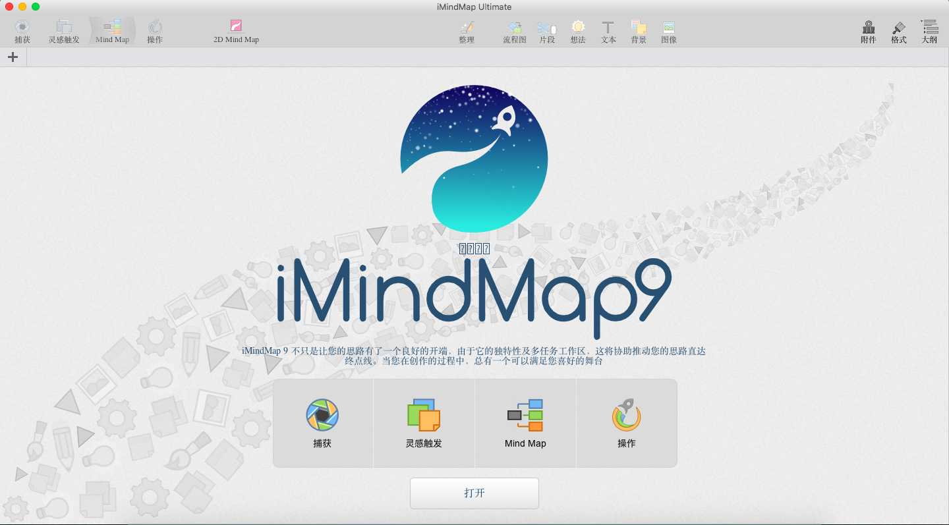Image resolution: width=949 pixels, height=525 pixels.
Task: Click the 整理 tidy-up toolbar icon
Action: (x=467, y=32)
